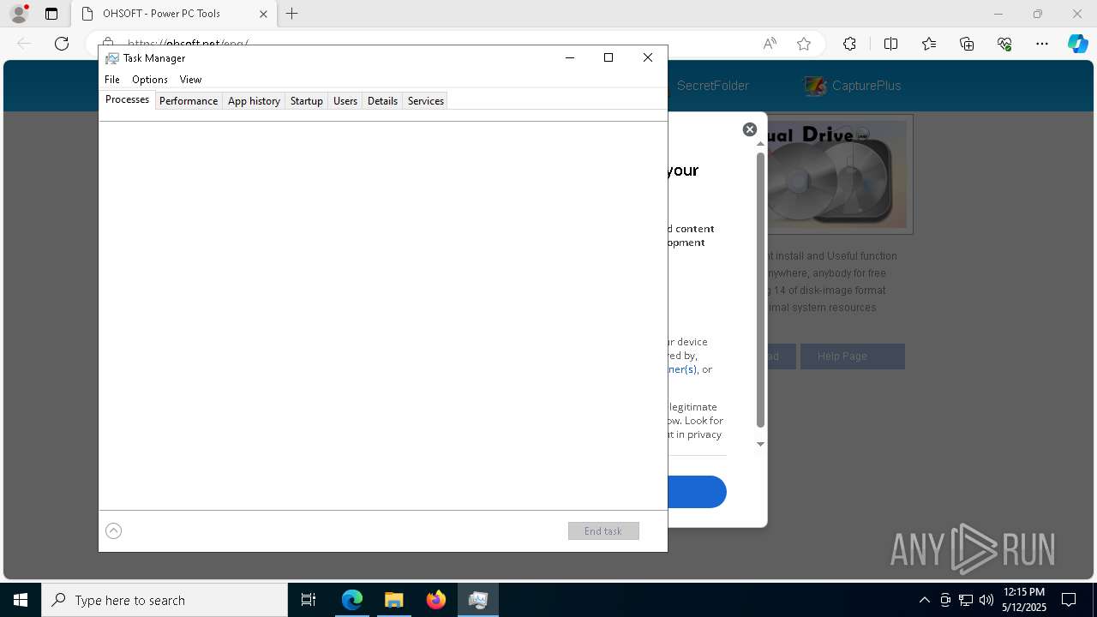Open the Services tab

tap(426, 100)
